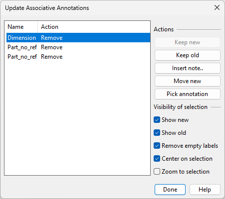This screenshot has width=225, height=199.
Task: Click the Name column header
Action: click(x=21, y=27)
